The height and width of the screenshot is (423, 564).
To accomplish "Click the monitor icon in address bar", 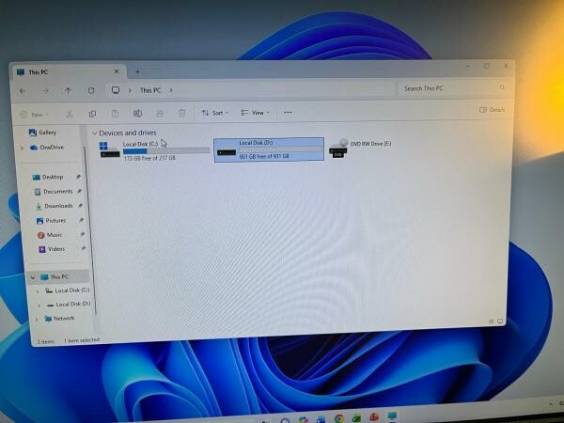I will (x=116, y=90).
